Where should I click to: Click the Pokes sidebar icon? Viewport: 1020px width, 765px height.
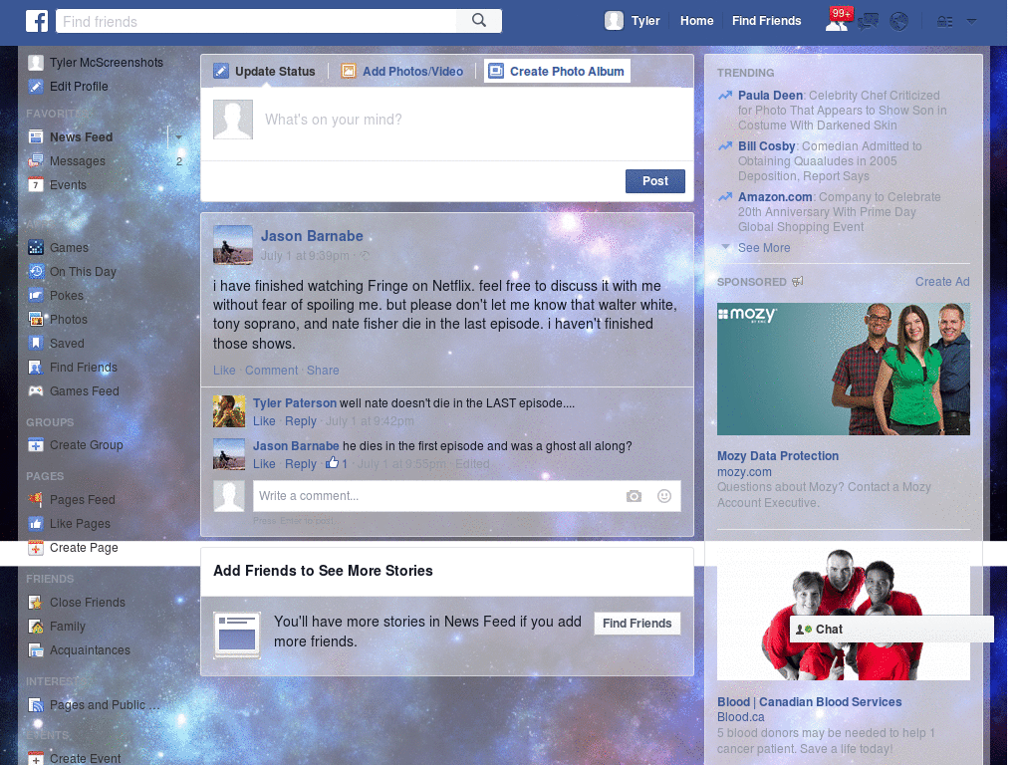pyautogui.click(x=36, y=296)
